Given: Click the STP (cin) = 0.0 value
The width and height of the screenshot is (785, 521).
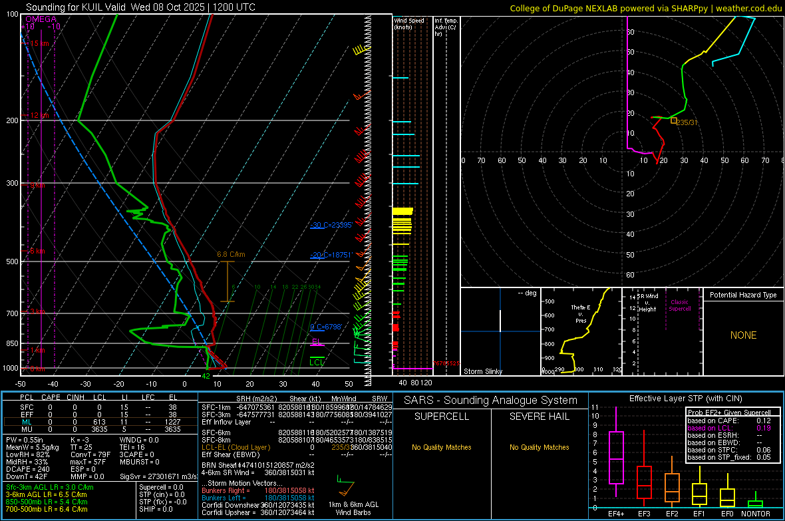Looking at the screenshot, I should (162, 494).
